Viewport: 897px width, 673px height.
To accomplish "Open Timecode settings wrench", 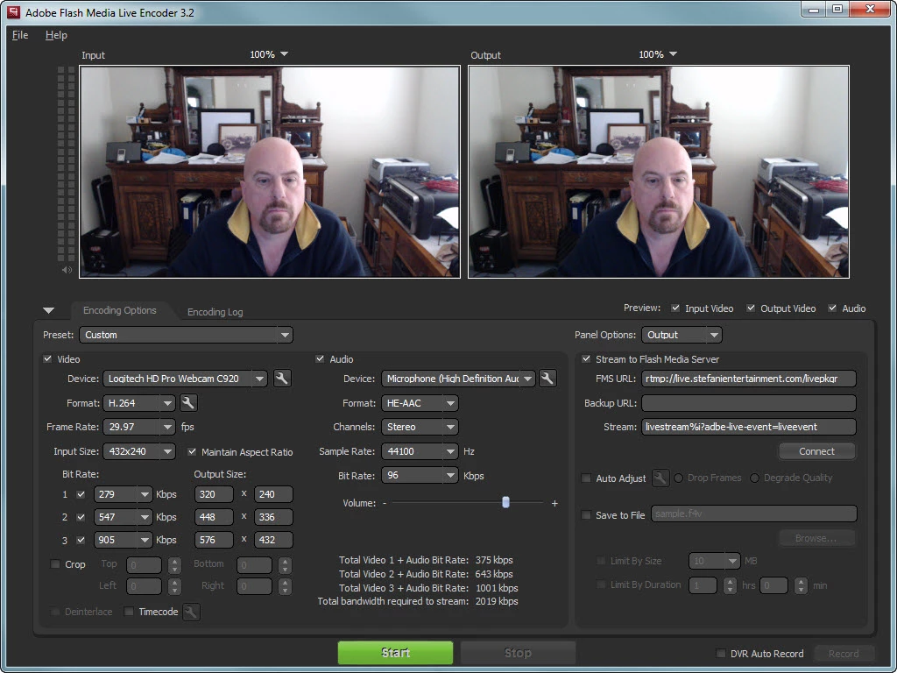I will click(191, 612).
